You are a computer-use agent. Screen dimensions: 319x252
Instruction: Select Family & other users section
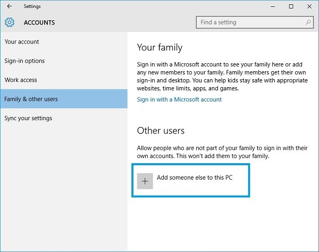[x=31, y=99]
